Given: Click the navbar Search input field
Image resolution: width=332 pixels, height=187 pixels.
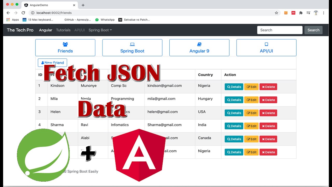Looking at the screenshot, I should click(280, 30).
